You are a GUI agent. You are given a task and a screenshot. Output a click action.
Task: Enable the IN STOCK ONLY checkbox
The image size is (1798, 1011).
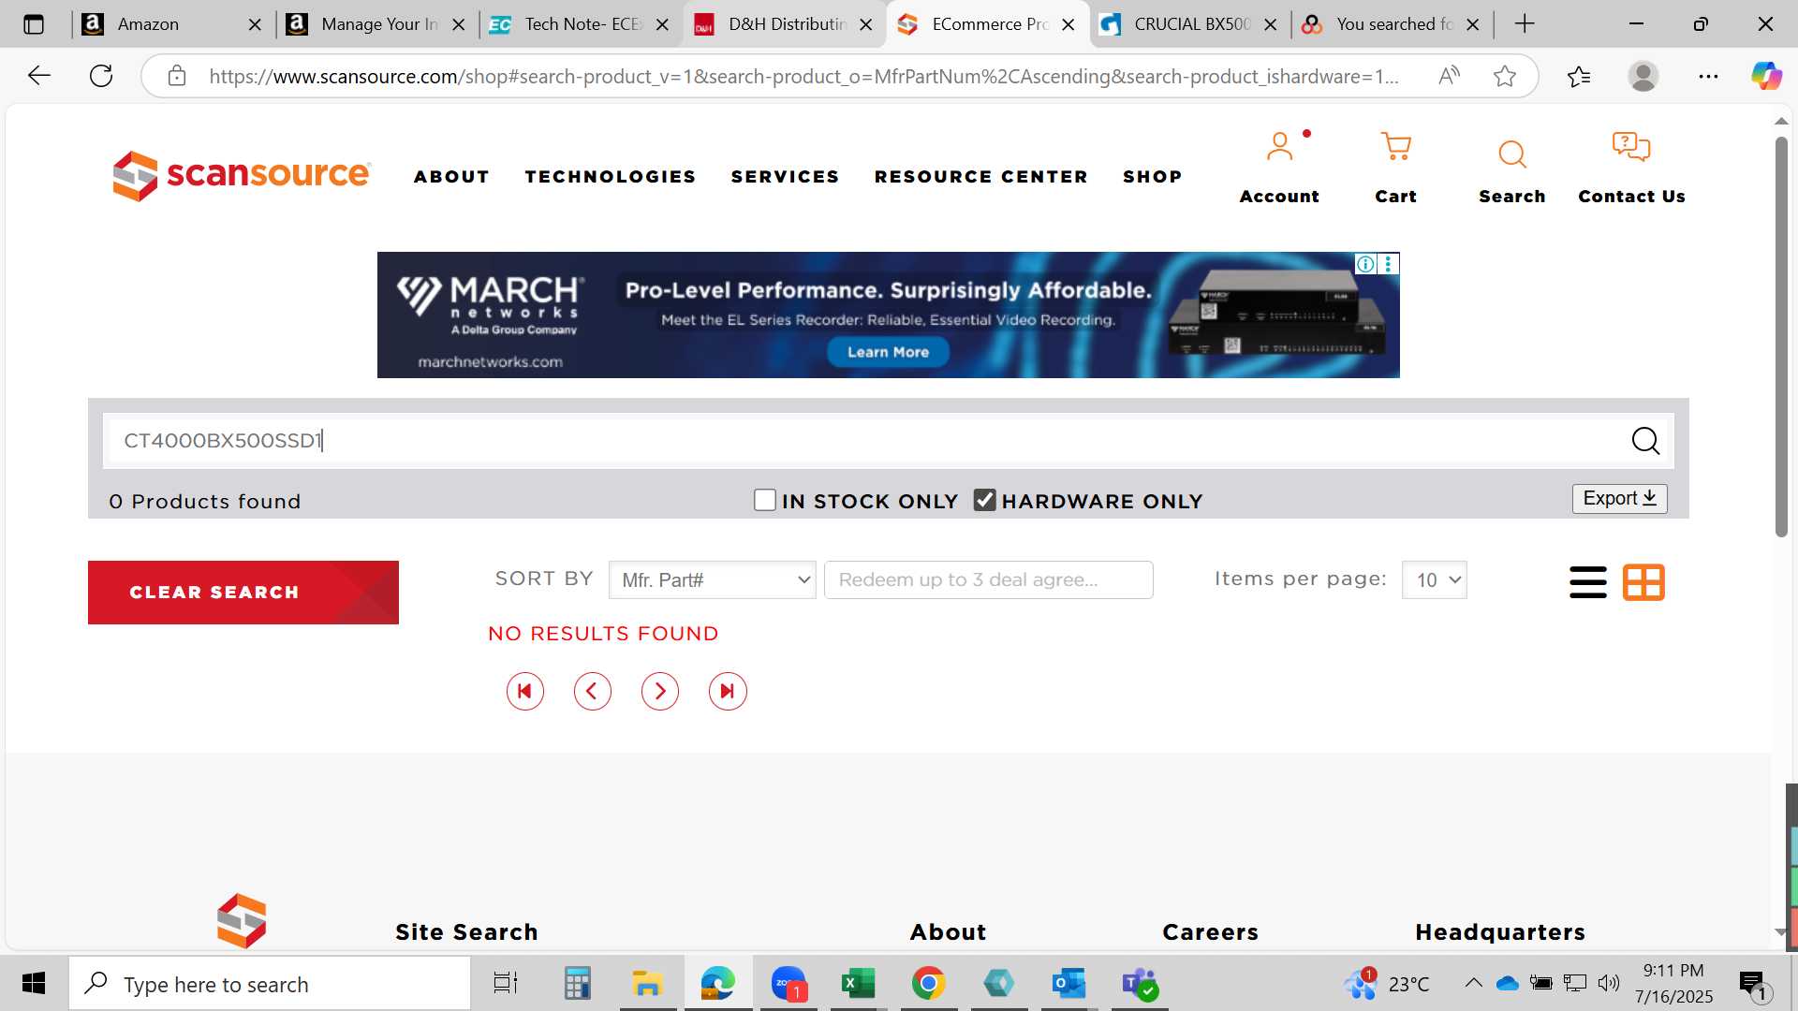pyautogui.click(x=765, y=500)
